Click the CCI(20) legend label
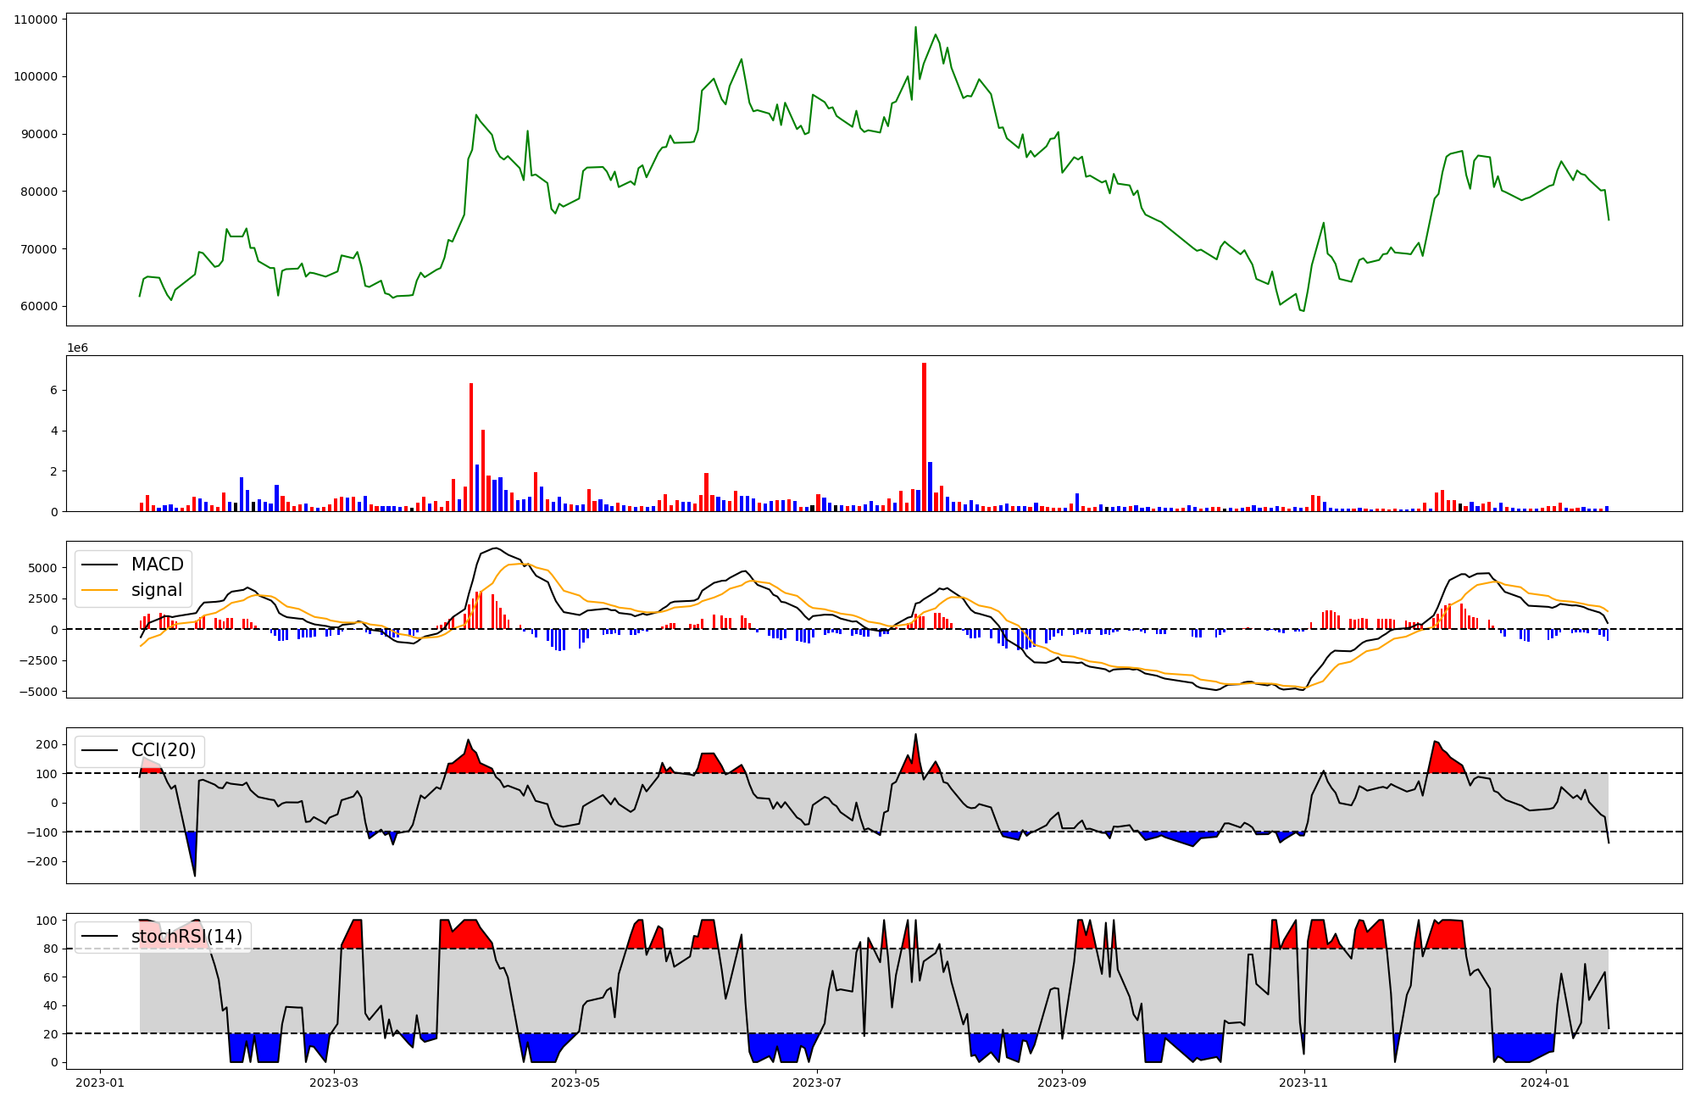Viewport: 1695px width, 1102px height. click(x=163, y=750)
